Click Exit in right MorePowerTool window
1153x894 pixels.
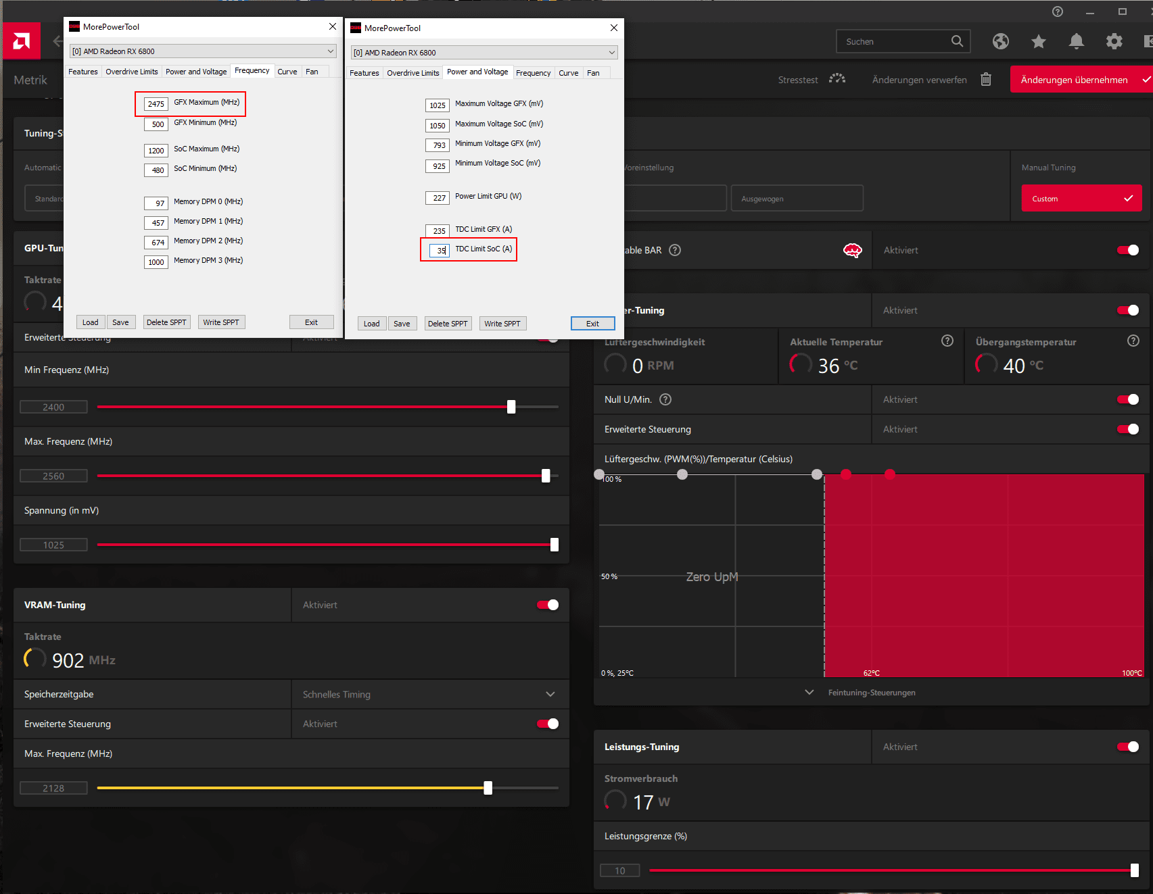(592, 324)
